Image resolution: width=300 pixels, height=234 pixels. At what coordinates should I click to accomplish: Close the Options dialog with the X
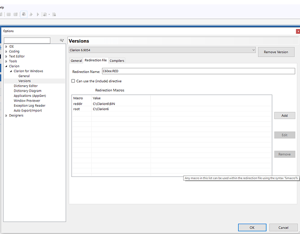[298, 31]
